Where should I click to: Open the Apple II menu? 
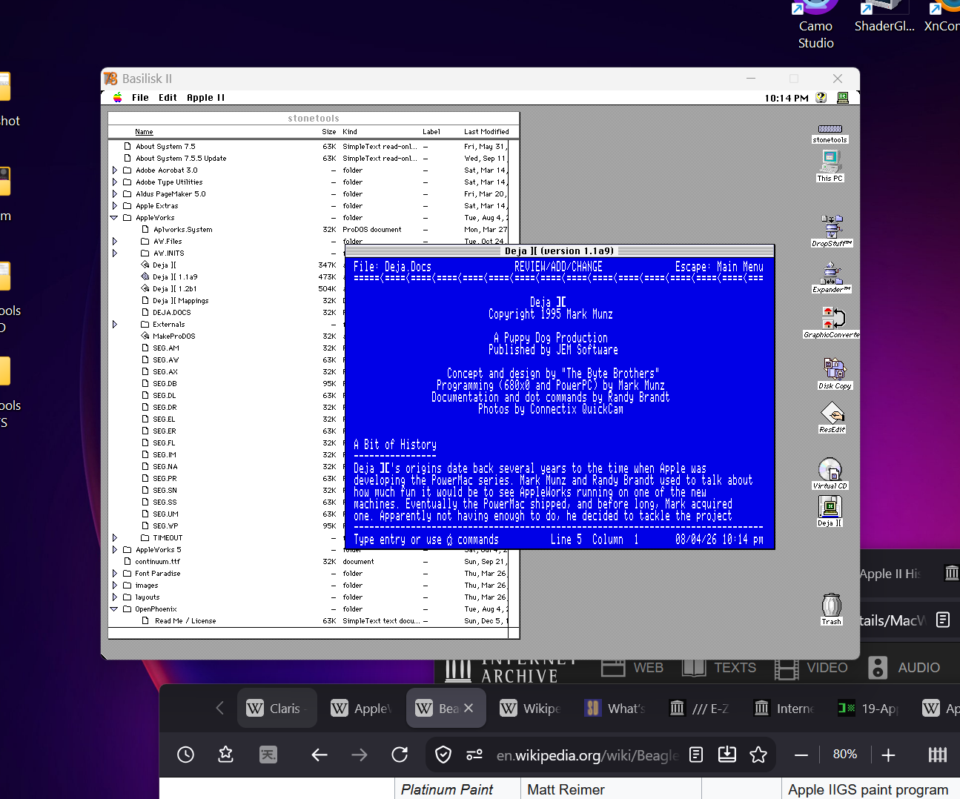point(205,98)
